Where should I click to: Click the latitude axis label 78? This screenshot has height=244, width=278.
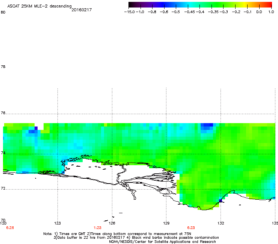(3, 66)
